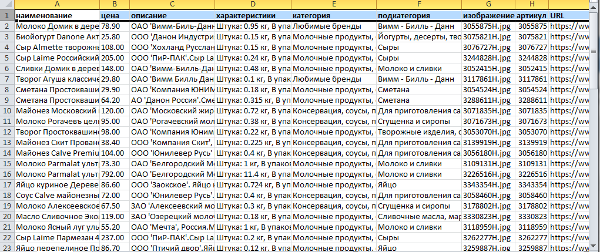600x252 pixels.
Task: Select cell 'Творог Агуша классиче'
Action: click(x=58, y=79)
